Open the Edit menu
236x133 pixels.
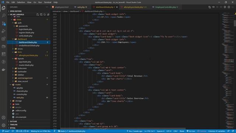(x=13, y=2)
